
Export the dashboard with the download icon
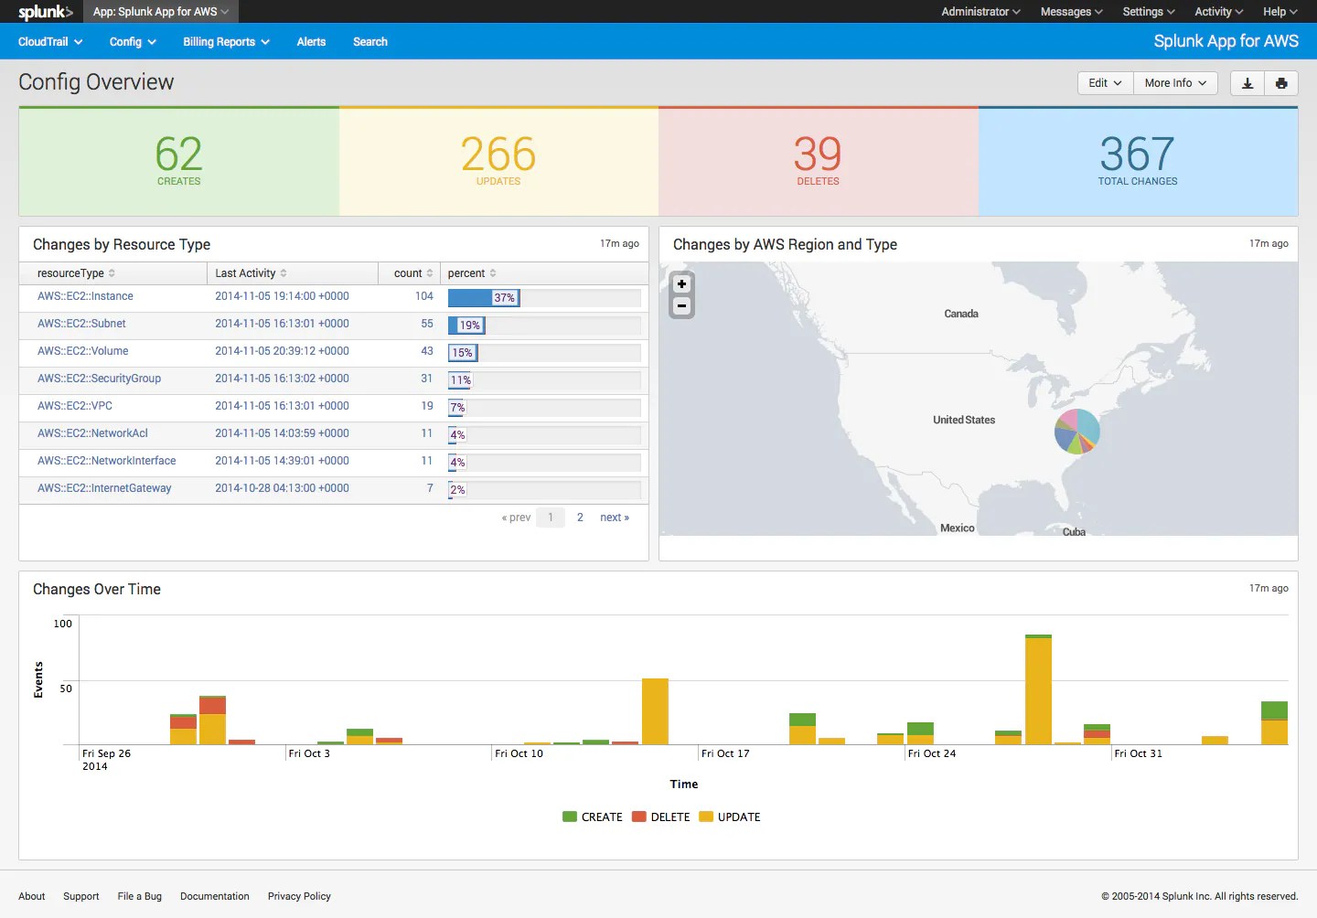[1247, 83]
